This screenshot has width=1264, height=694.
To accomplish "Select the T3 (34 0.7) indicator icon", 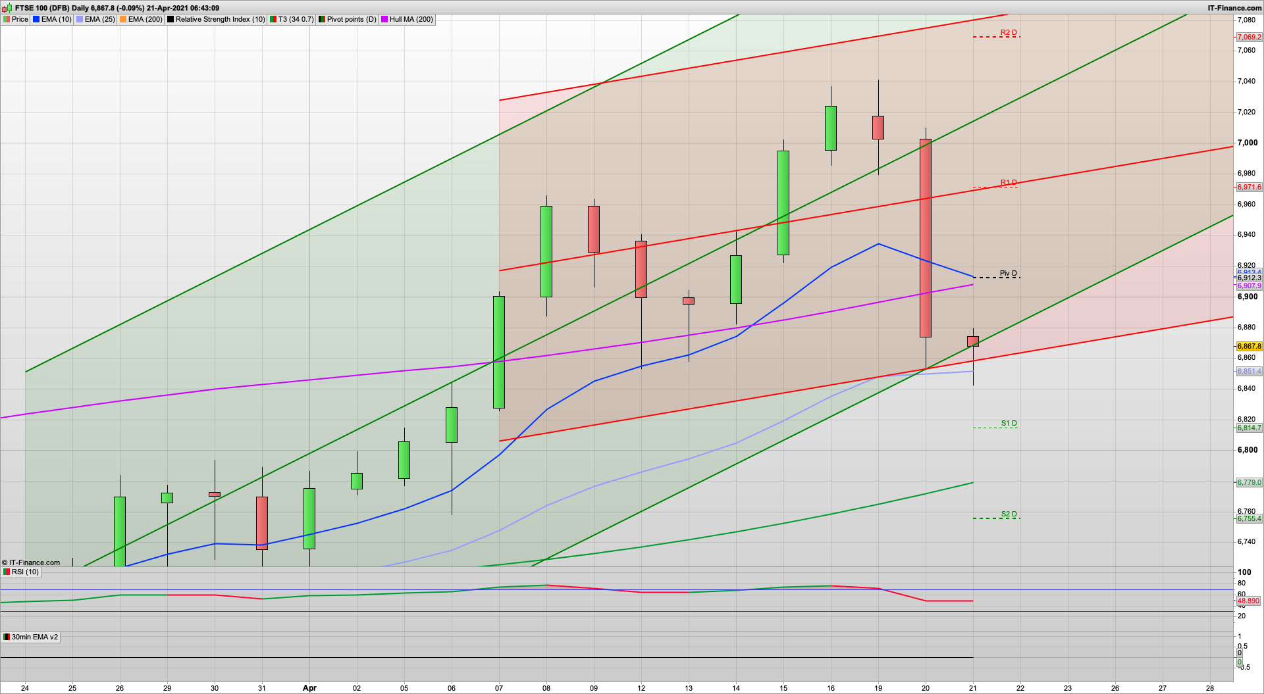I will pos(273,19).
